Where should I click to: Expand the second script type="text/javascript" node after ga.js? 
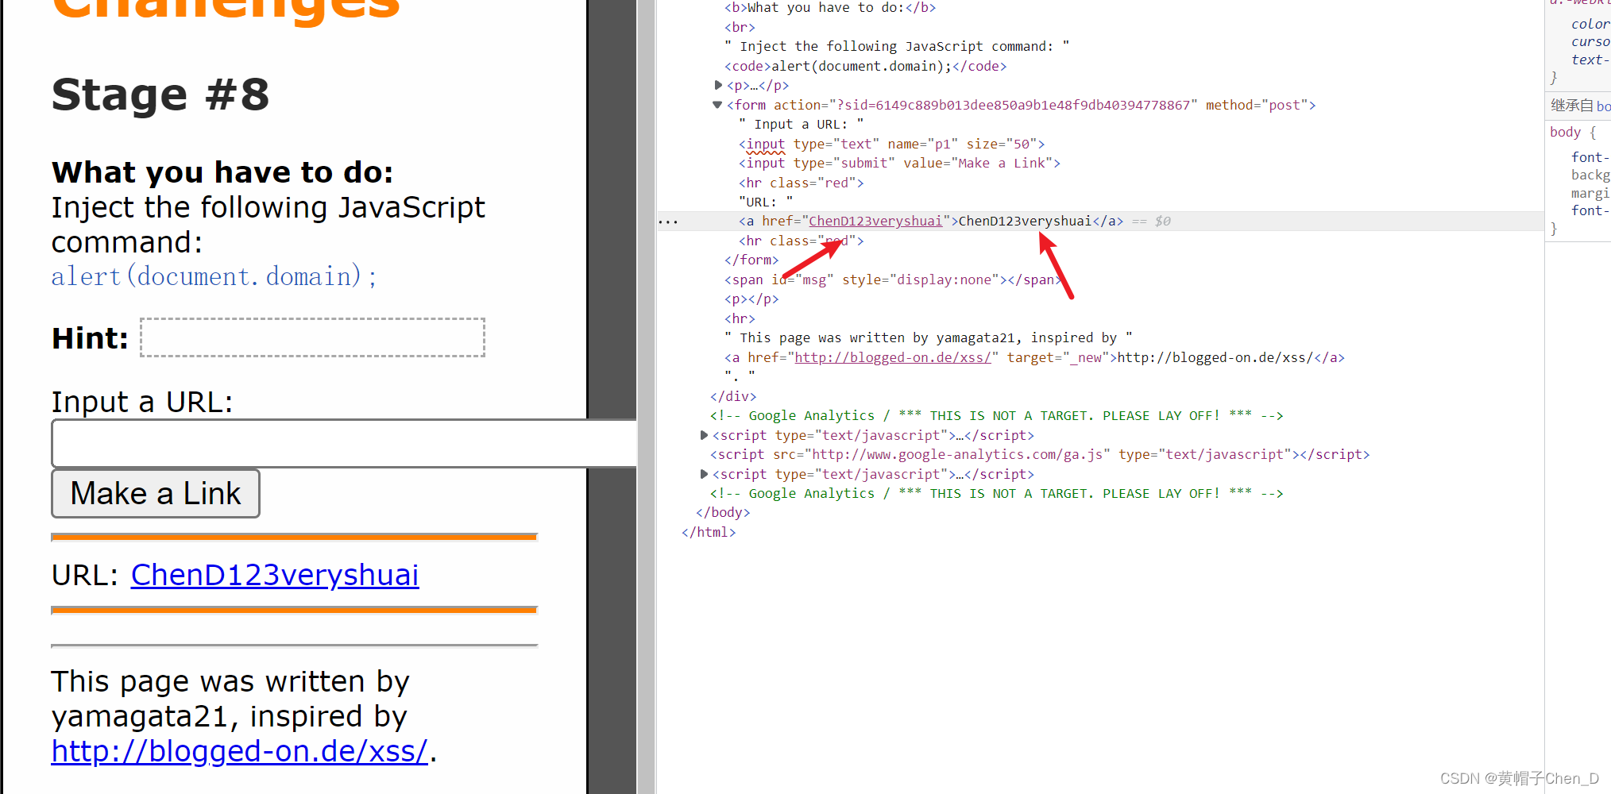click(704, 474)
